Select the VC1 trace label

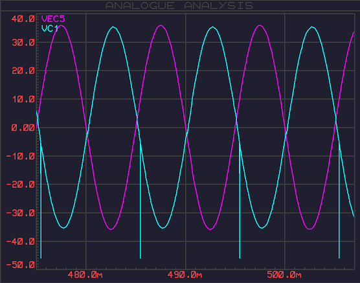tap(50, 28)
